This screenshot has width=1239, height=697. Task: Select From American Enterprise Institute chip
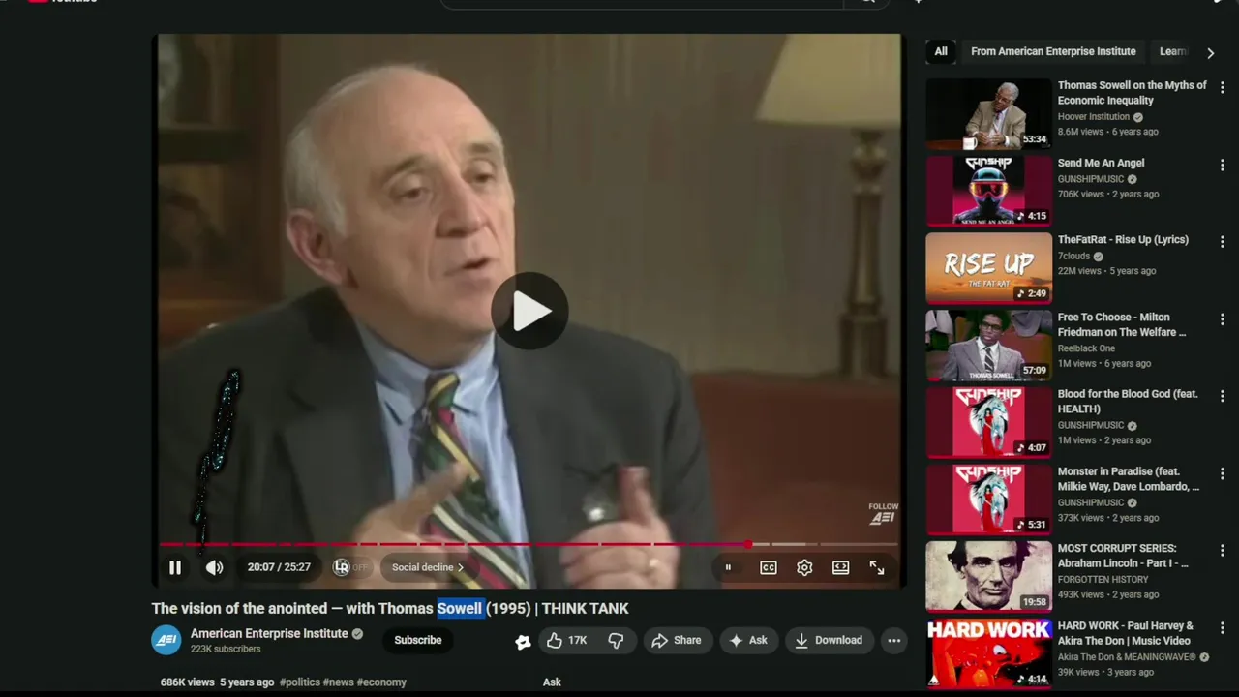click(x=1053, y=51)
